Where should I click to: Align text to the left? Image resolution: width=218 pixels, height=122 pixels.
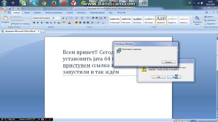(76, 23)
